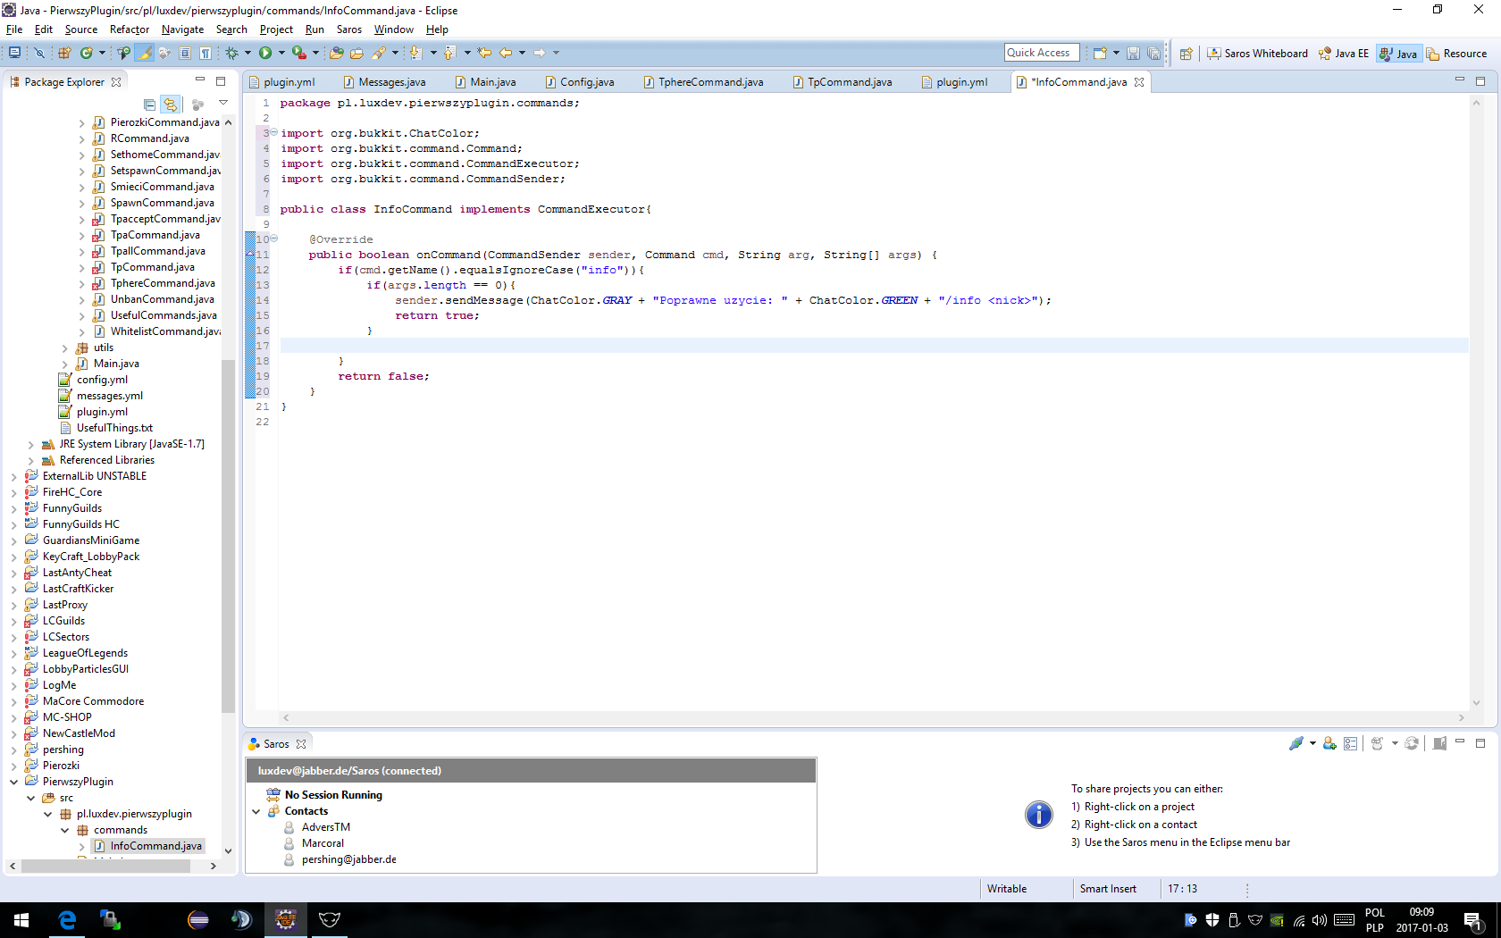Viewport: 1501px width, 938px height.
Task: Switch to the TpCommand.java editor tab
Action: coord(849,82)
